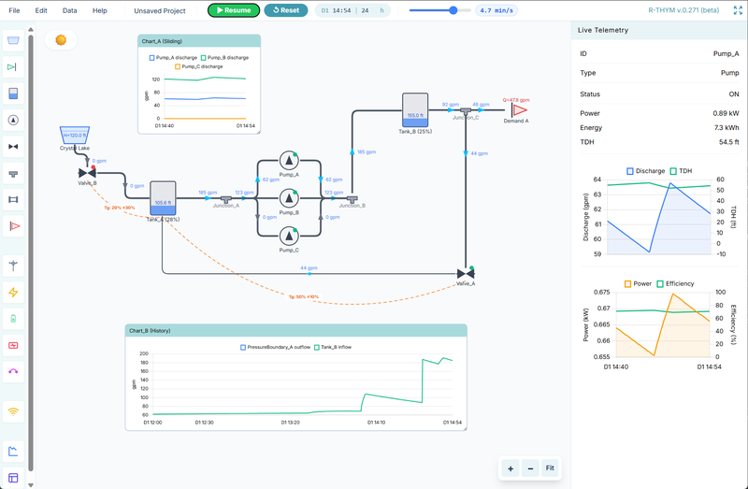
Task: Click the sun daytime indicator icon
Action: pos(61,40)
